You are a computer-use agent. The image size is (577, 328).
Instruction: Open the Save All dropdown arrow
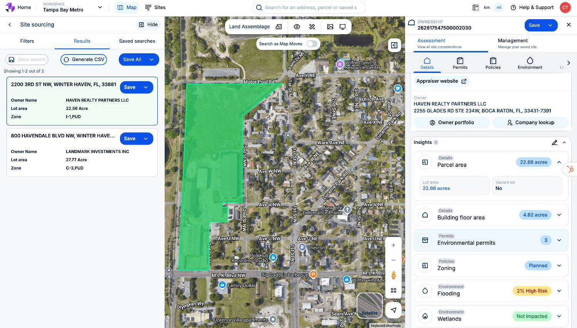[x=152, y=59]
